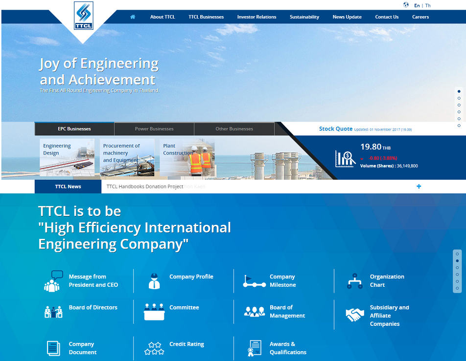This screenshot has width=466, height=361.
Task: Click the Company Milestone flag icon
Action: coord(255,281)
